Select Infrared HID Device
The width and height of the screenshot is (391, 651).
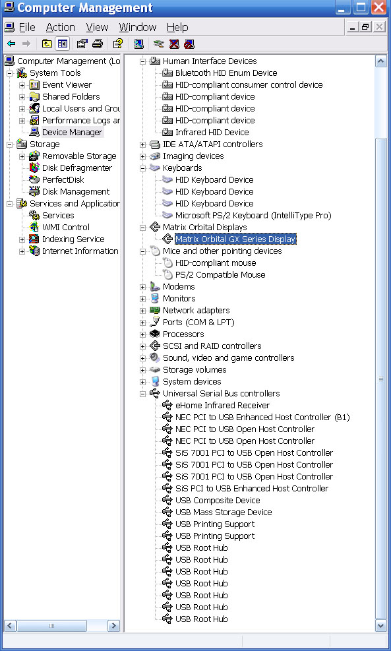click(212, 133)
